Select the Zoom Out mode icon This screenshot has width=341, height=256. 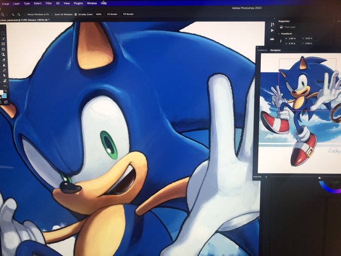[x=19, y=15]
